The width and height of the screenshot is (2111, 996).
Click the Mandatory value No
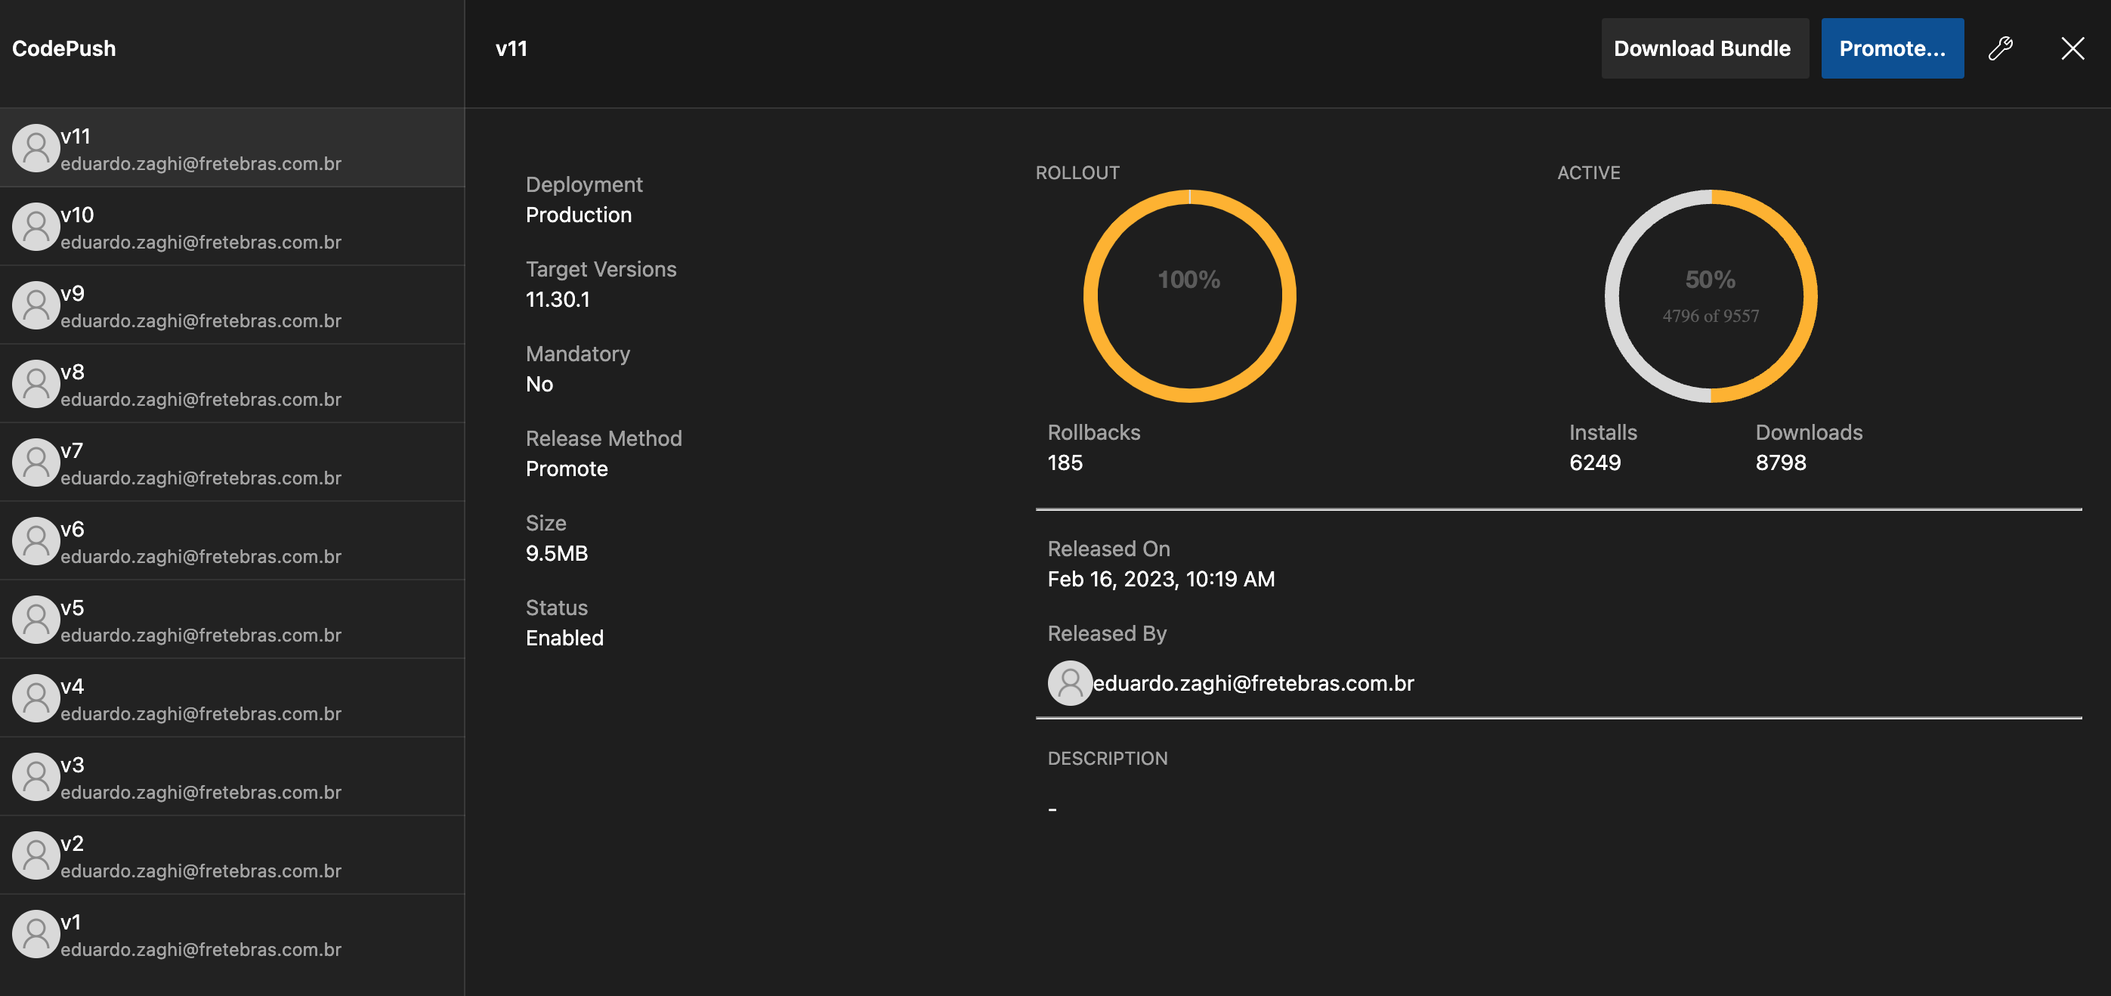[x=539, y=385]
